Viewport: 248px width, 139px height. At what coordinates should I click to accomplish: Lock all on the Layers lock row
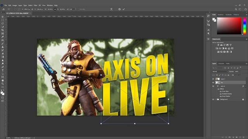click(228, 75)
